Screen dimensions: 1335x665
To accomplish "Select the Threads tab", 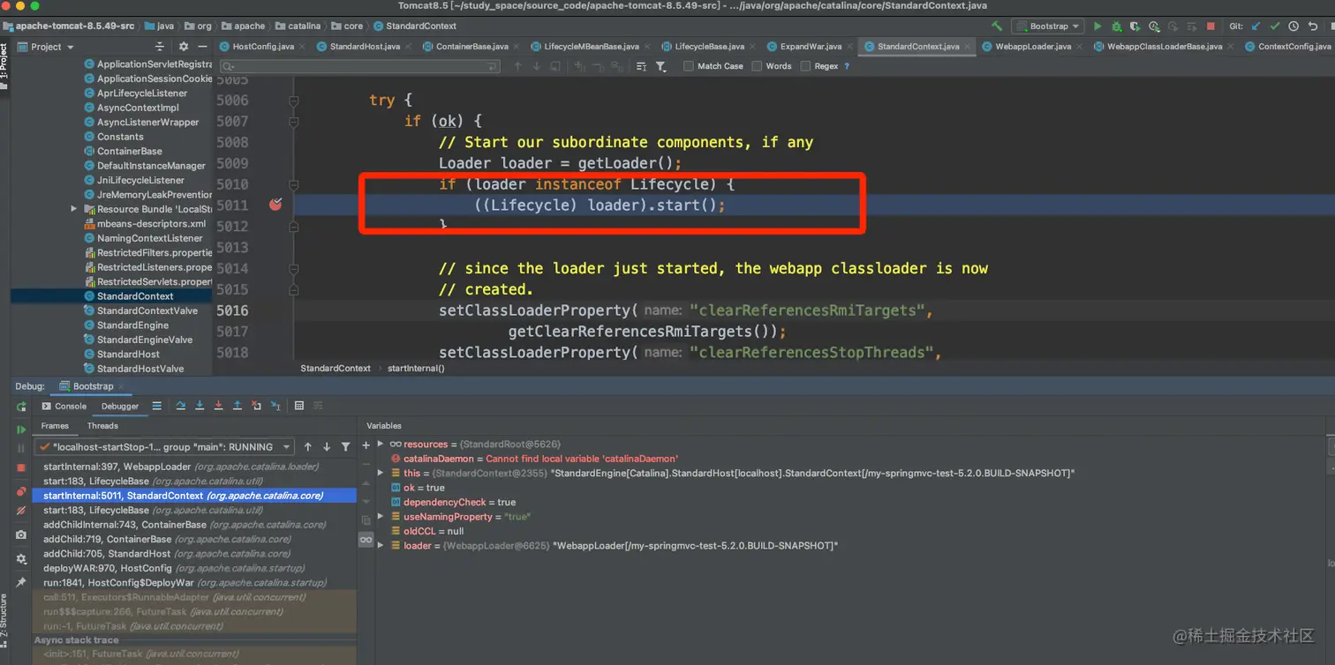I will (102, 426).
